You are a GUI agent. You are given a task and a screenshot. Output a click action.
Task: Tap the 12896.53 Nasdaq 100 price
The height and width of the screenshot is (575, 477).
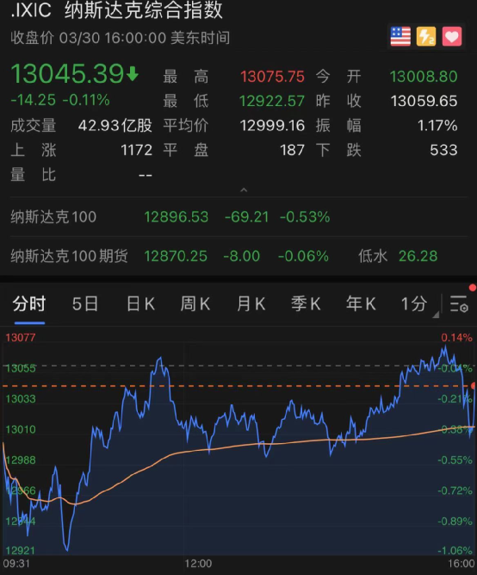click(x=177, y=216)
